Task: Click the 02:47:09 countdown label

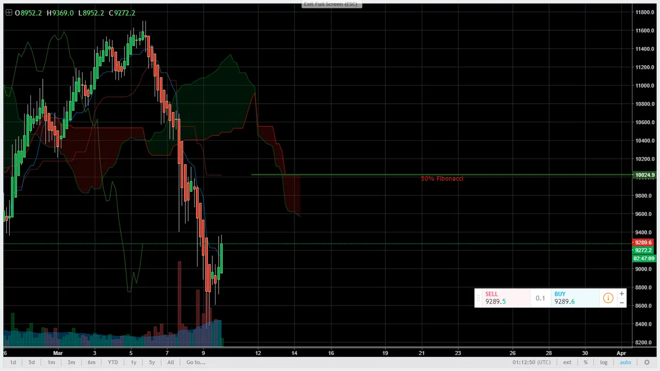Action: (x=643, y=258)
